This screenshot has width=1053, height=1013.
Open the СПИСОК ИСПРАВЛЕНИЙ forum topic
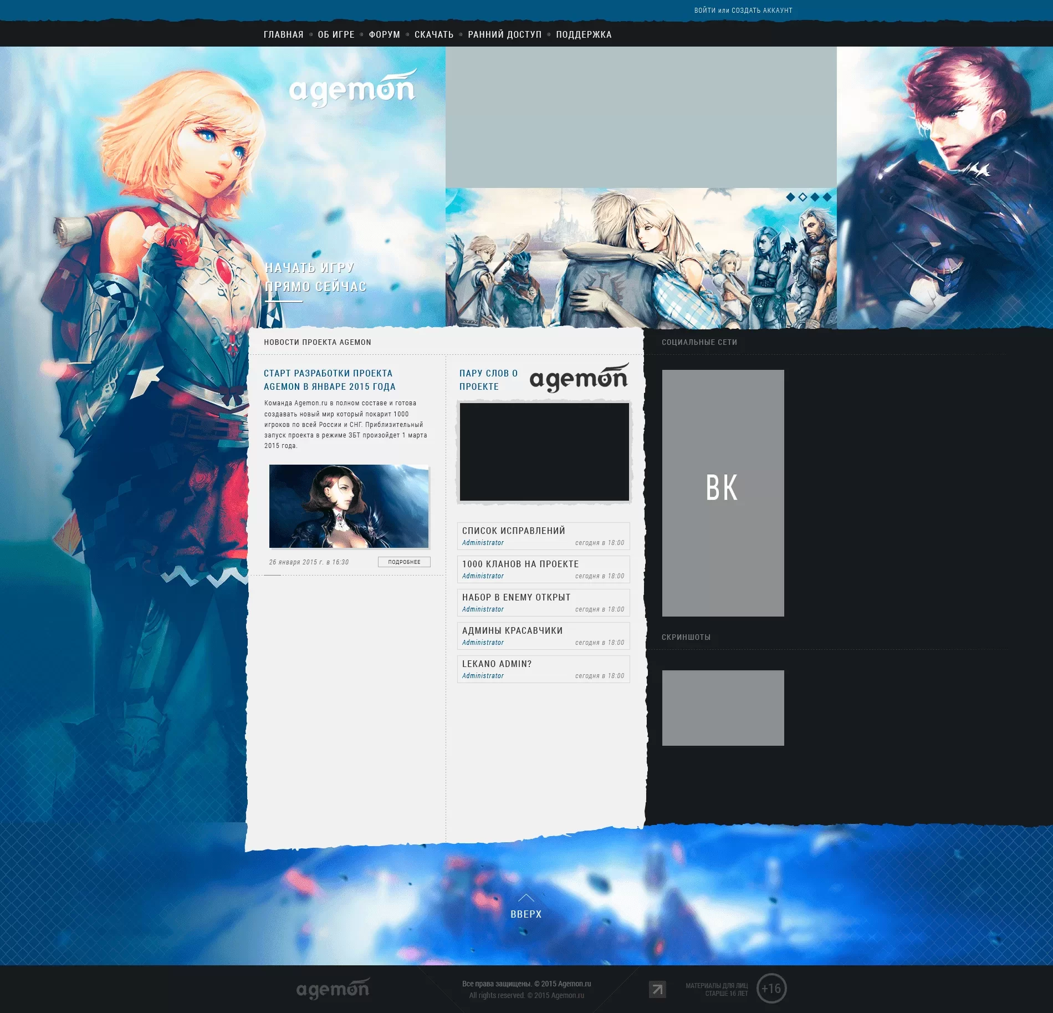coord(514,531)
